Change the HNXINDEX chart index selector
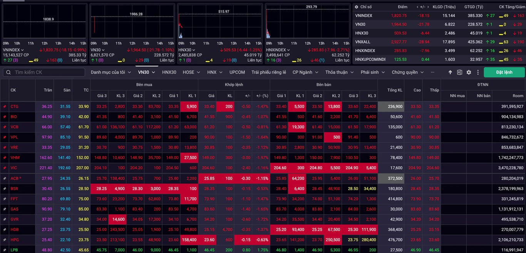Viewport: 526px width, 253px height. pyautogui.click(x=278, y=50)
